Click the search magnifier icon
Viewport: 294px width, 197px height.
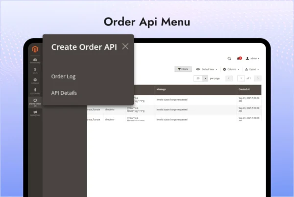click(x=229, y=58)
